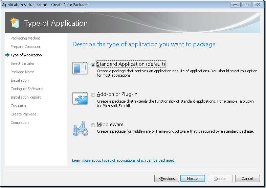
Task: Jump to Select Installer step
Action: point(23,63)
